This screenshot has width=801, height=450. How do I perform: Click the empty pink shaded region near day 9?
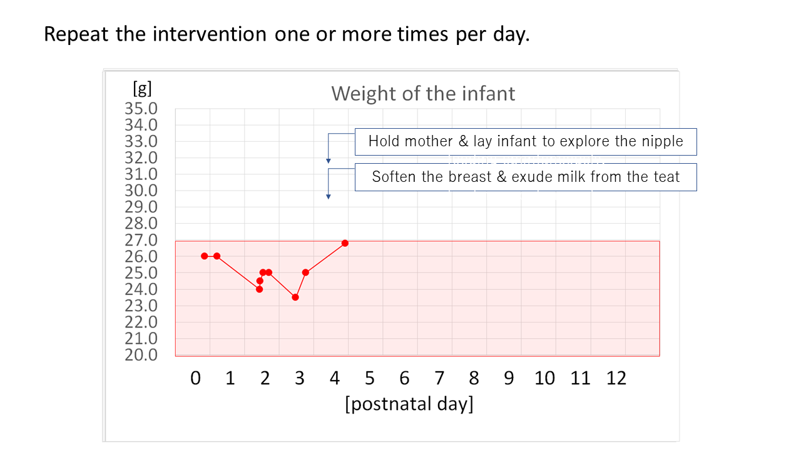[x=508, y=300]
